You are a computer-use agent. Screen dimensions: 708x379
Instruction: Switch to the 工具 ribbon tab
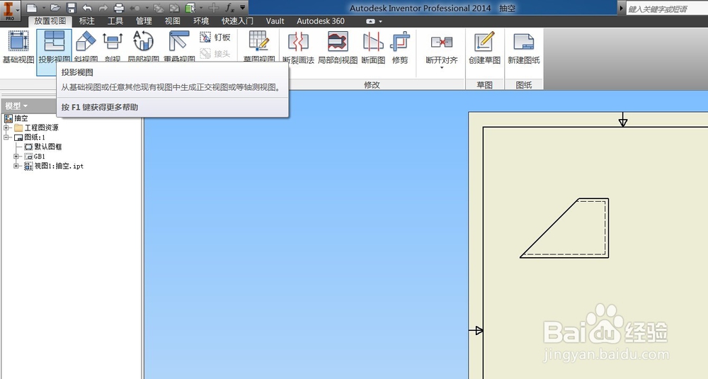click(x=115, y=21)
